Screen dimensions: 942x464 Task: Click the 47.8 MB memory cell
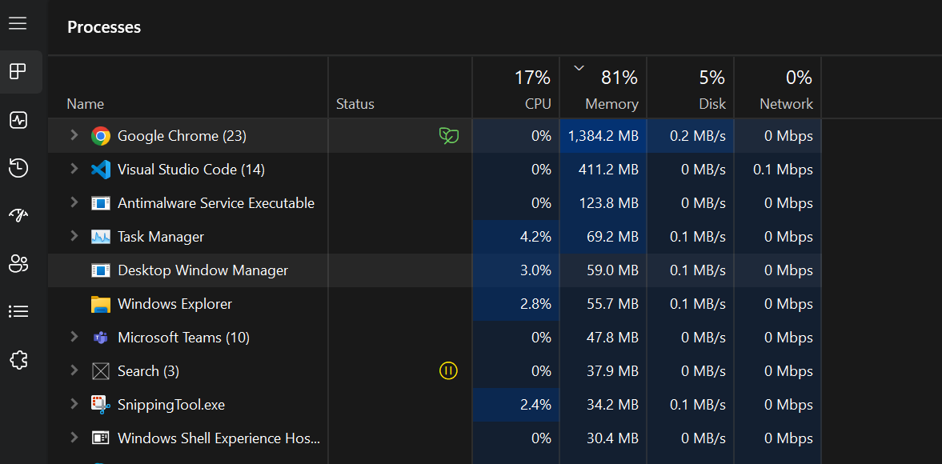(x=603, y=338)
